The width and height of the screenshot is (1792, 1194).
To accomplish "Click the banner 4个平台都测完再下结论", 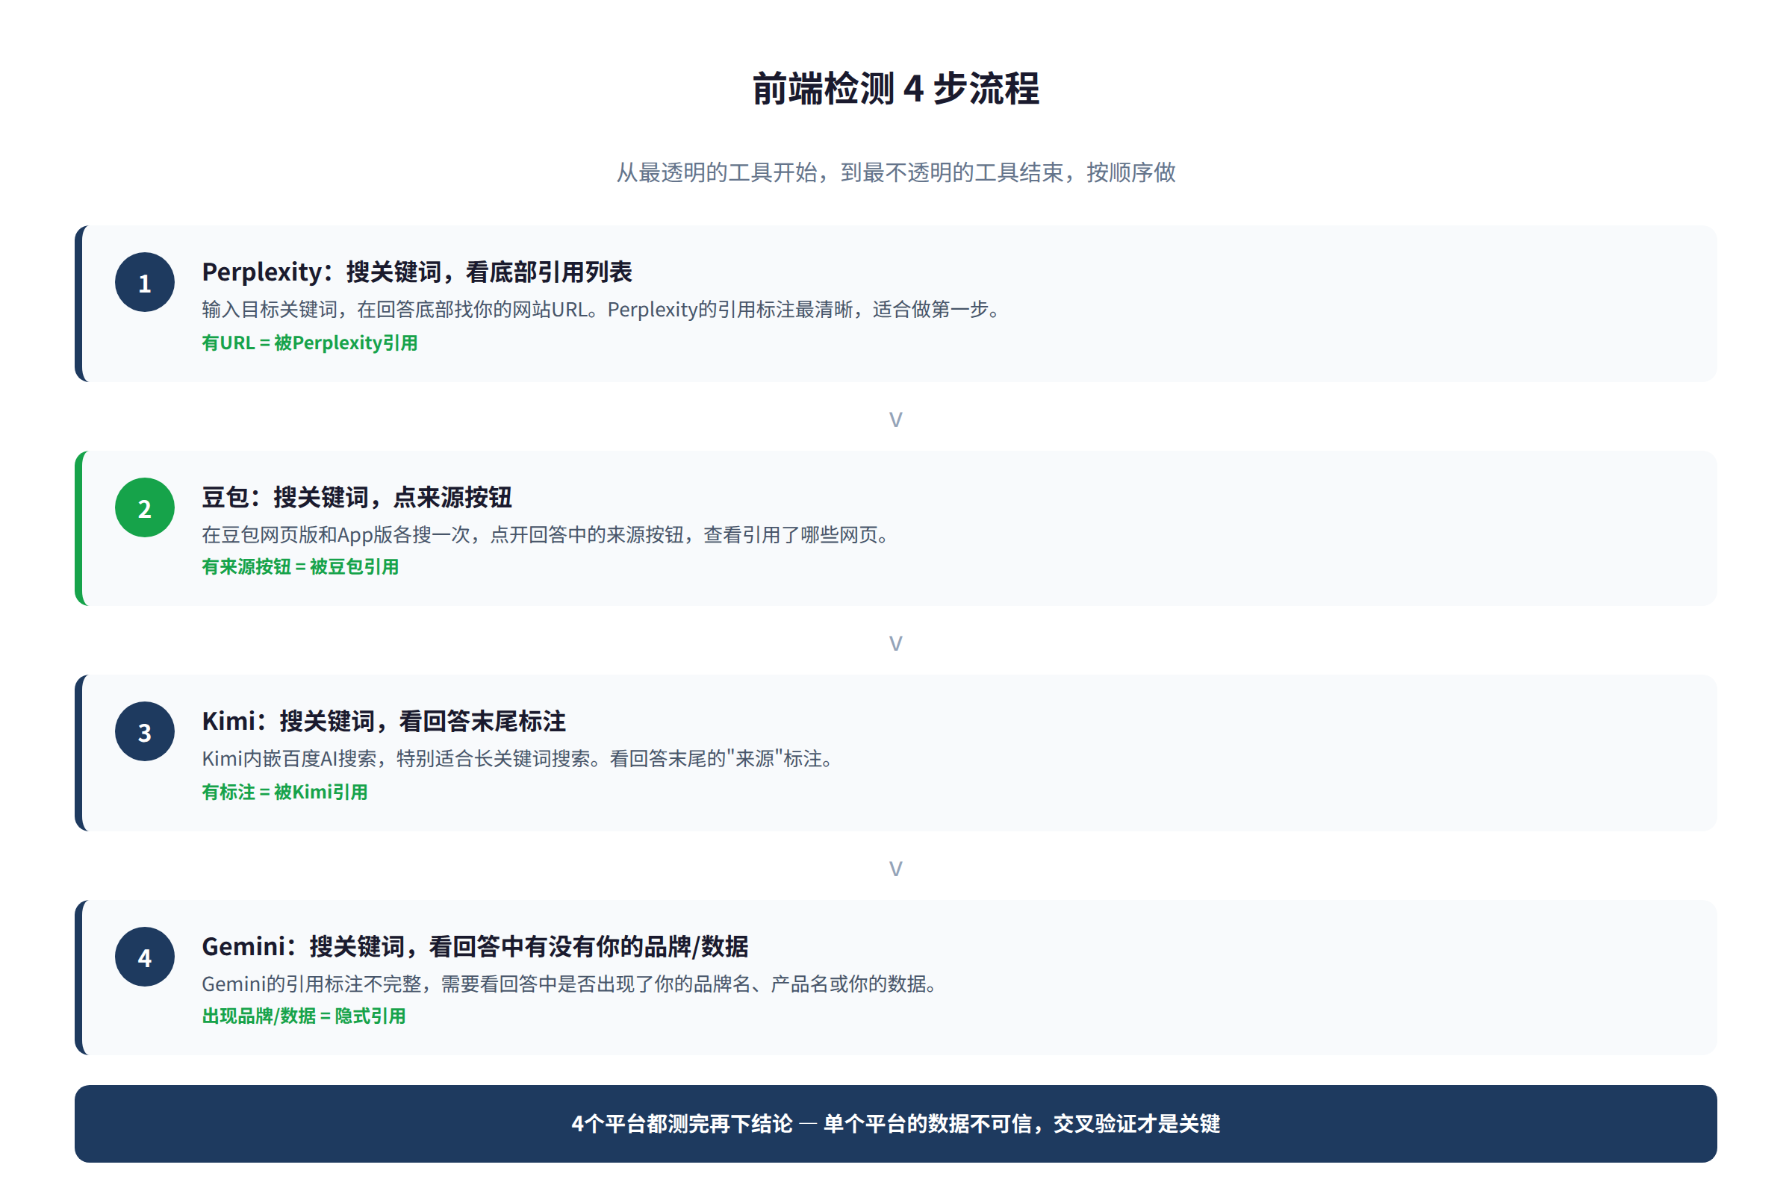I will pyautogui.click(x=896, y=1124).
